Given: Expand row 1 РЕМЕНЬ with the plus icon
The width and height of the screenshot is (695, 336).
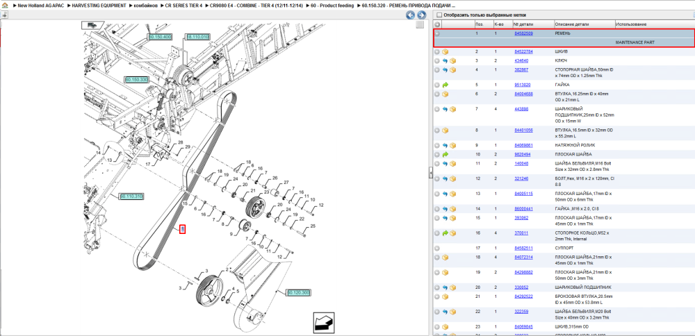Looking at the screenshot, I should [x=437, y=33].
